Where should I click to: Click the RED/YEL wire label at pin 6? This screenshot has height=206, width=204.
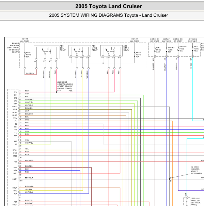[29, 201]
